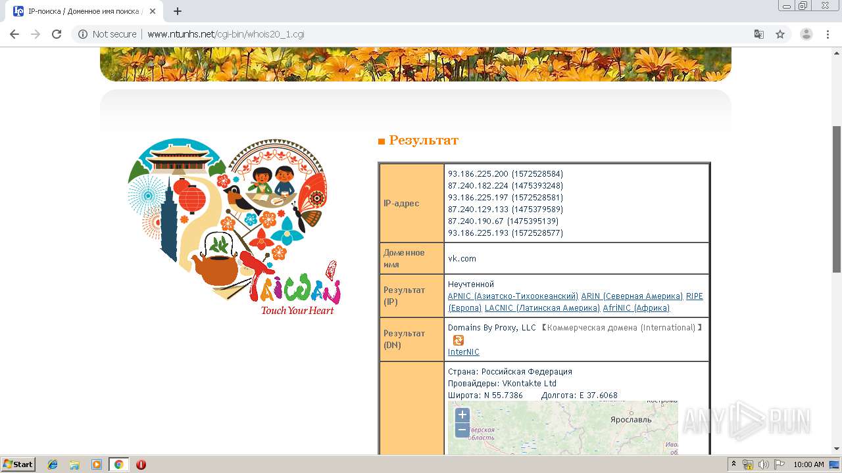The image size is (842, 473).
Task: Reload the current page
Action: pyautogui.click(x=57, y=34)
